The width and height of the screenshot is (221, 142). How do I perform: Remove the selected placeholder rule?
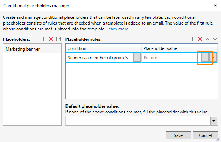(x=200, y=39)
